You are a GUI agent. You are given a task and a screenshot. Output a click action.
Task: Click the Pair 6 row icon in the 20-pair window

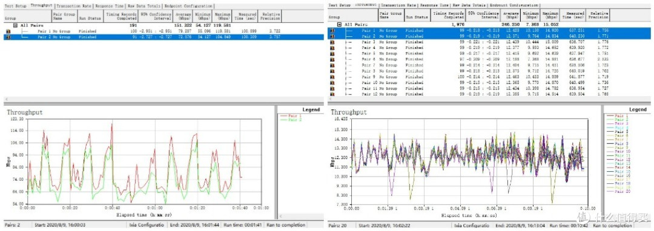pos(332,59)
